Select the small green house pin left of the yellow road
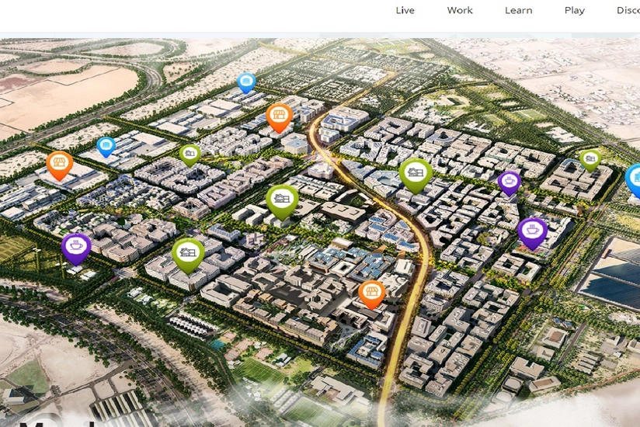The height and width of the screenshot is (427, 640). click(190, 155)
